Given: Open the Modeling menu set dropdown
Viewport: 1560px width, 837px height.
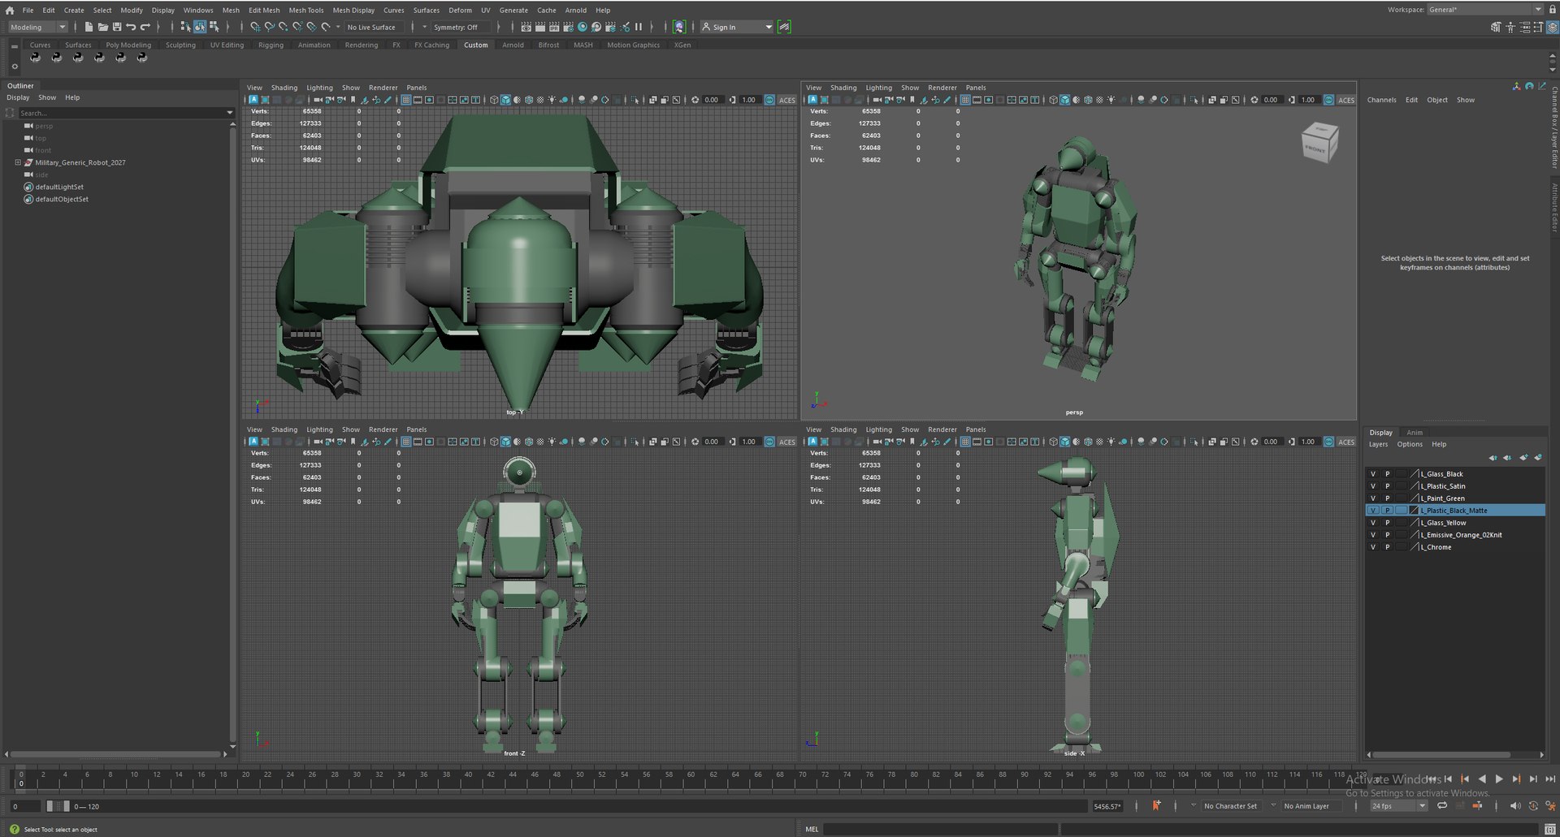Looking at the screenshot, I should (x=37, y=27).
